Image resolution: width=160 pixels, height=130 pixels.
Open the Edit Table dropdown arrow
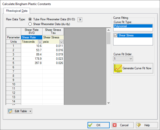tap(30, 111)
